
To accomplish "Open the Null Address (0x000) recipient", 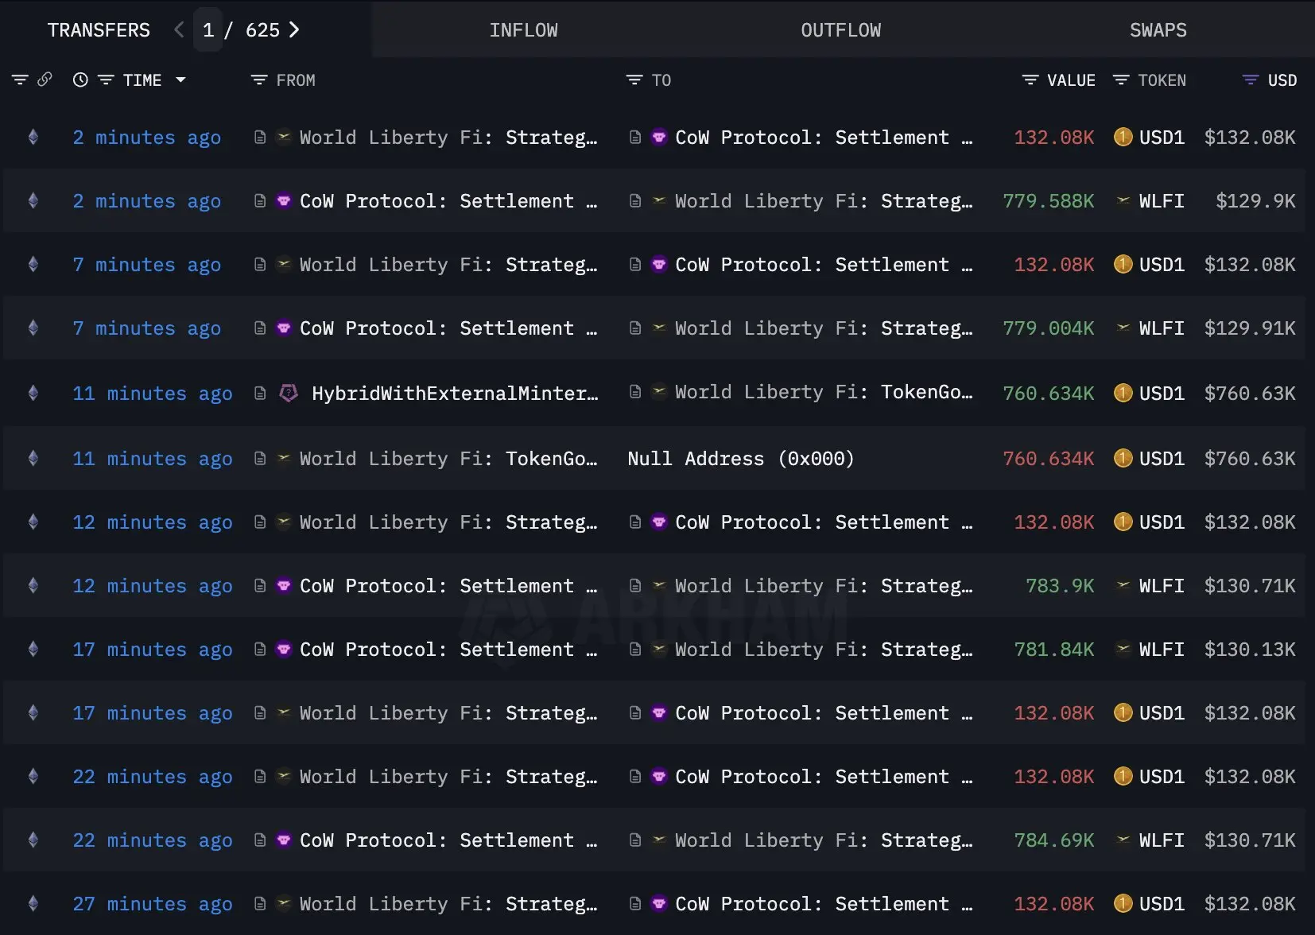I will click(741, 459).
